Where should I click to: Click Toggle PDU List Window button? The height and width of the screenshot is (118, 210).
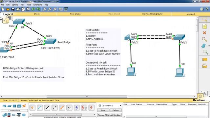click(x=109, y=115)
